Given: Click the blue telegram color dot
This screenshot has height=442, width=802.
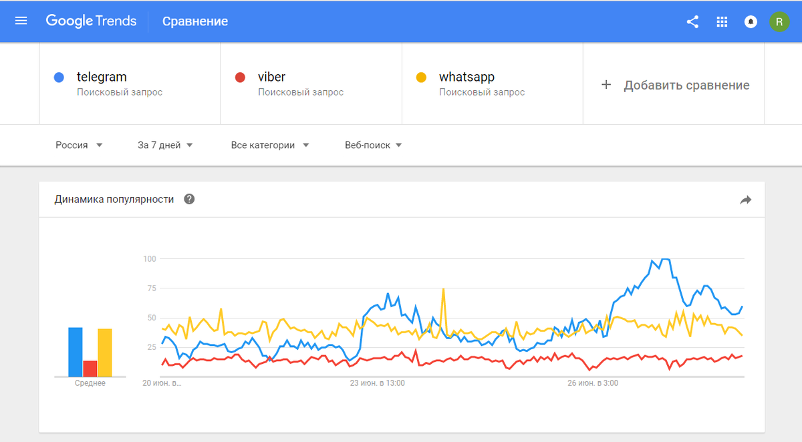Looking at the screenshot, I should [59, 77].
